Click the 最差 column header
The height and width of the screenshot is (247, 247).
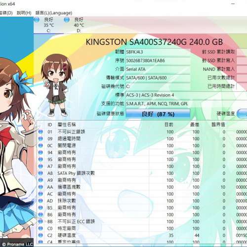click(x=195, y=124)
